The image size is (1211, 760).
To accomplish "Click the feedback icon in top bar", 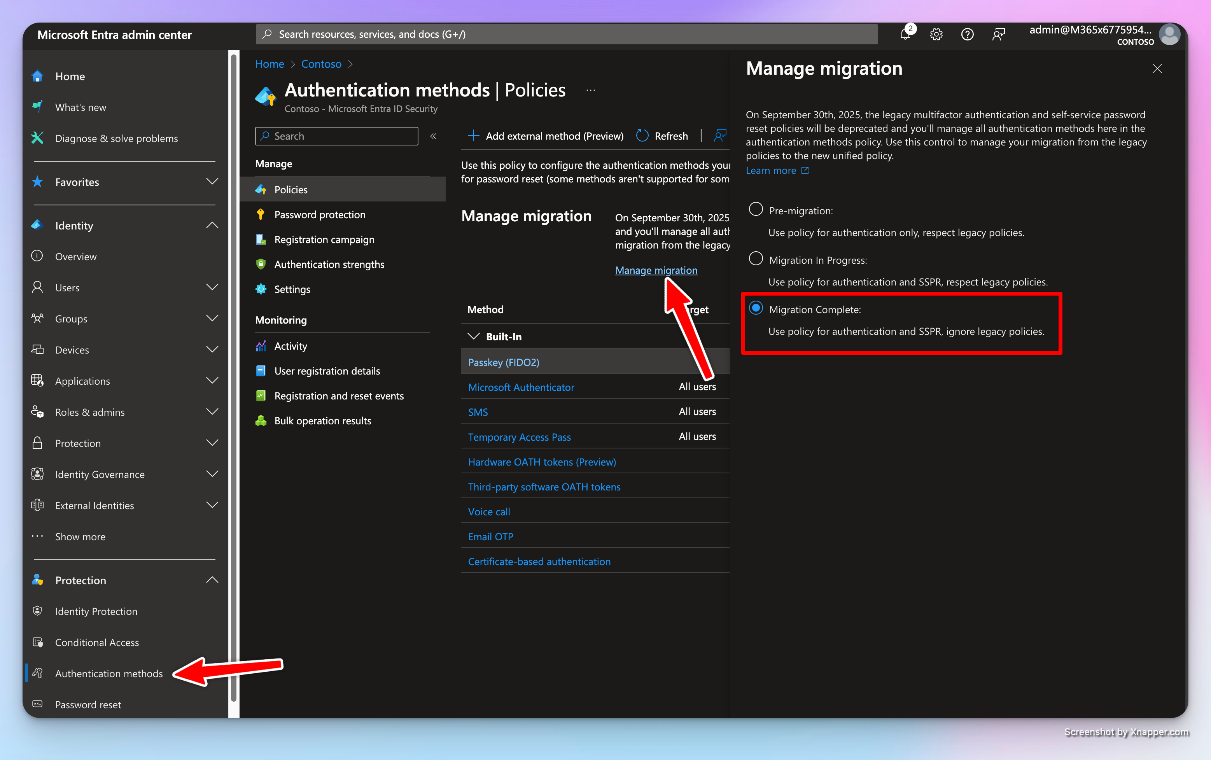I will point(998,34).
